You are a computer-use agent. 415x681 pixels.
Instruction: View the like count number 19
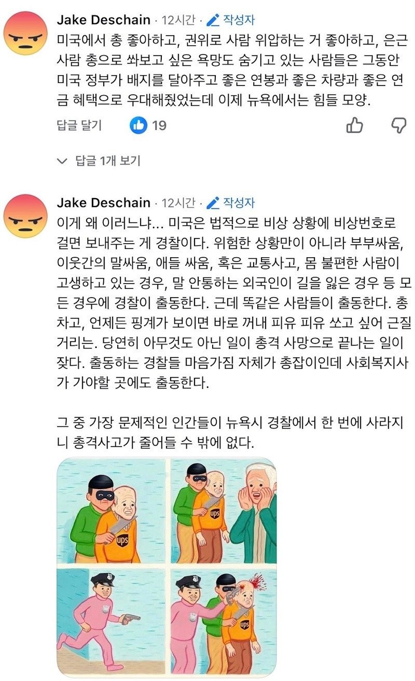(159, 126)
